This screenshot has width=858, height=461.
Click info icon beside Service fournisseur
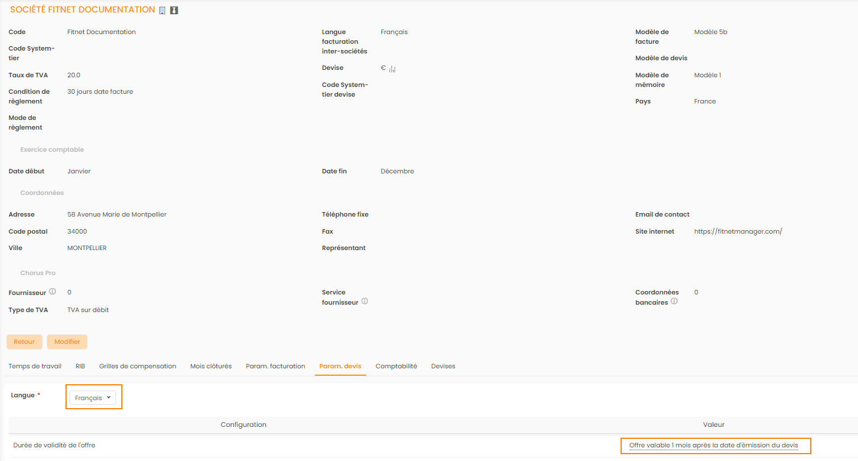(364, 301)
